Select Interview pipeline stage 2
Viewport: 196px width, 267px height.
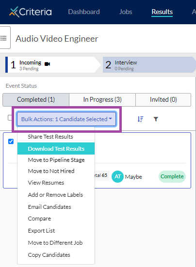[149, 65]
